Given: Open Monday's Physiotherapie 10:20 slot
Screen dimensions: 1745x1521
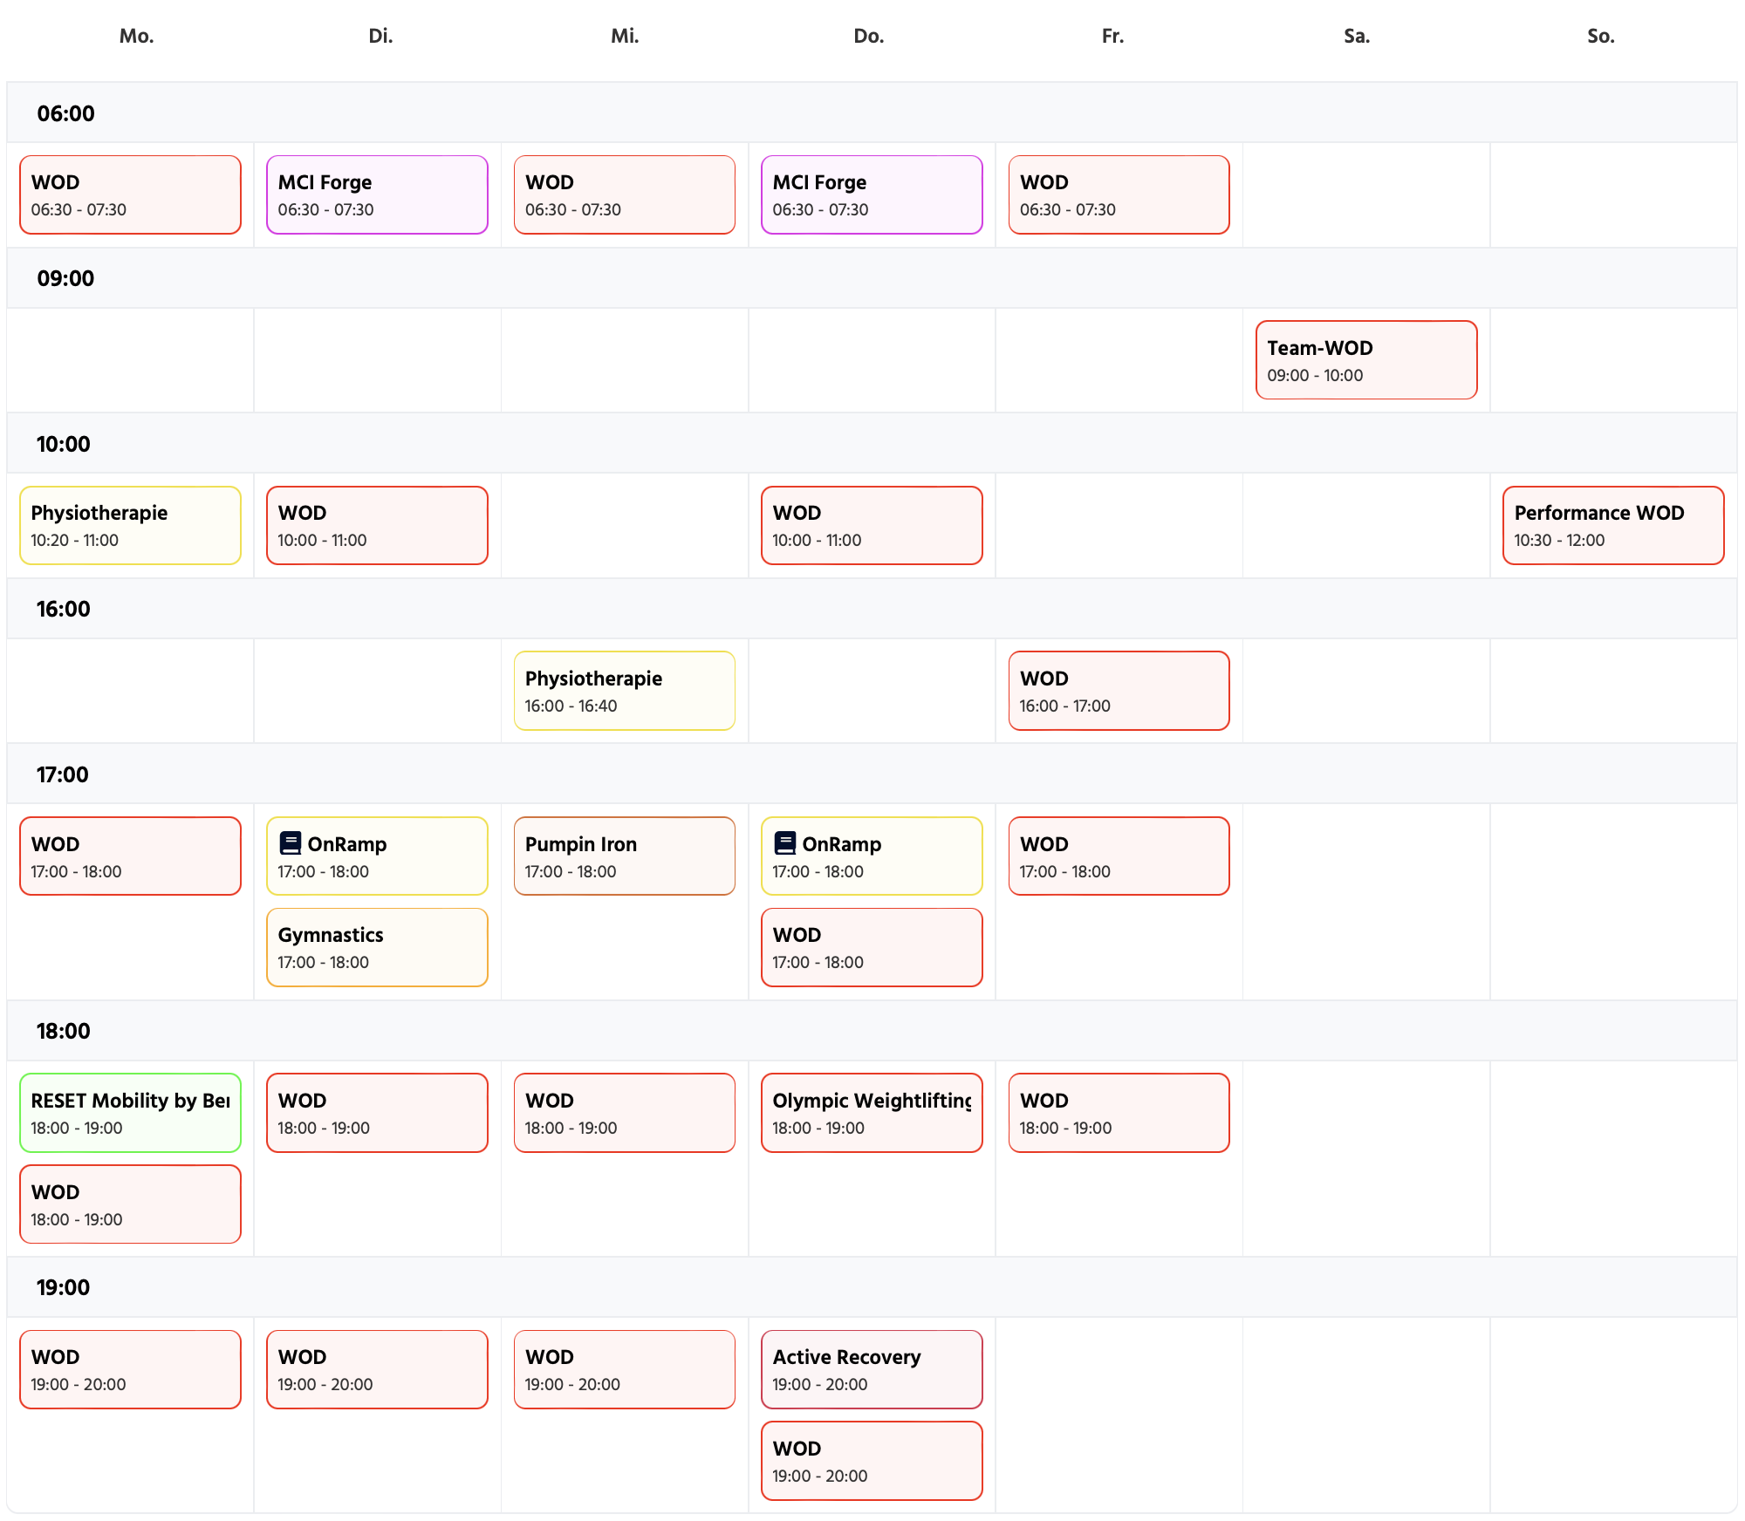Looking at the screenshot, I should point(130,526).
